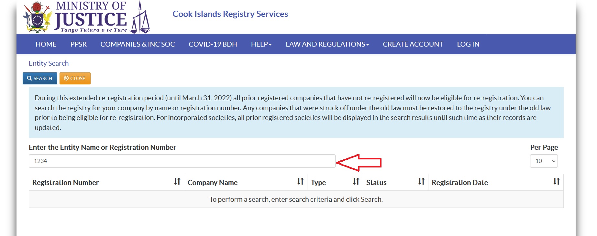Sort by Registration Number column arrows
This screenshot has width=597, height=236.
click(177, 182)
